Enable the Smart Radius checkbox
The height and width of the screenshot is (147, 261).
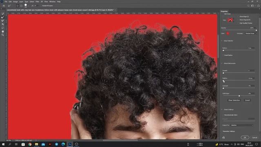click(x=223, y=55)
